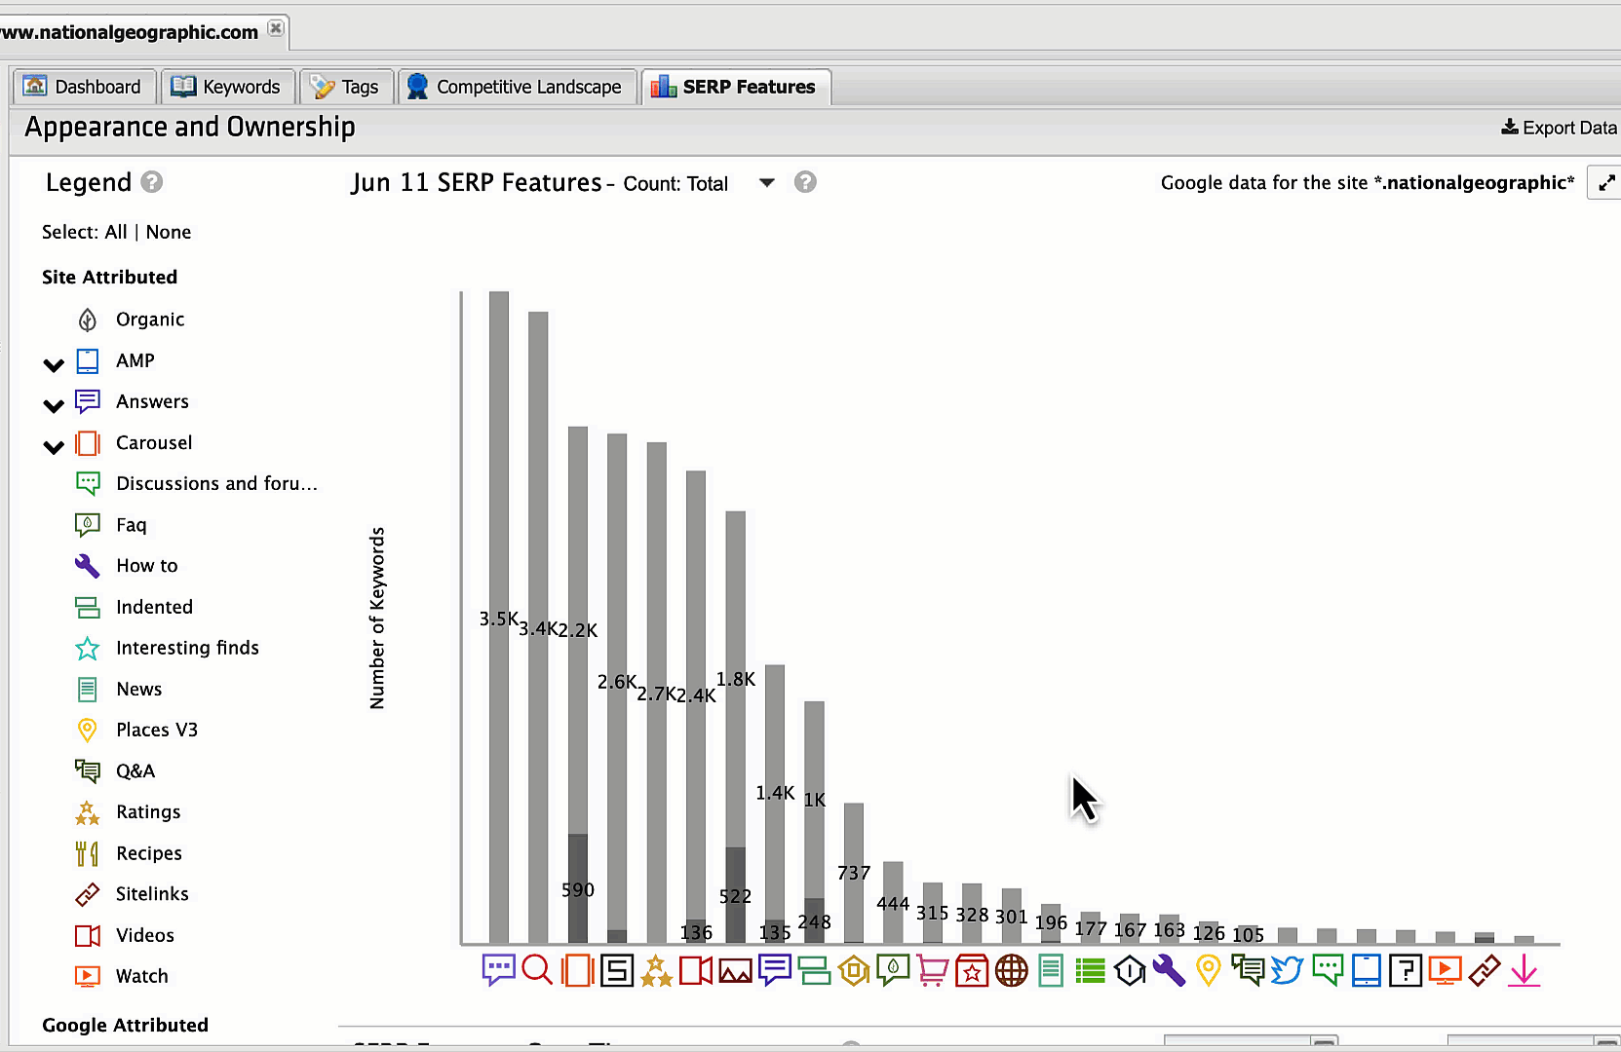The image size is (1621, 1052).
Task: Click Export Data button
Action: pos(1559,128)
